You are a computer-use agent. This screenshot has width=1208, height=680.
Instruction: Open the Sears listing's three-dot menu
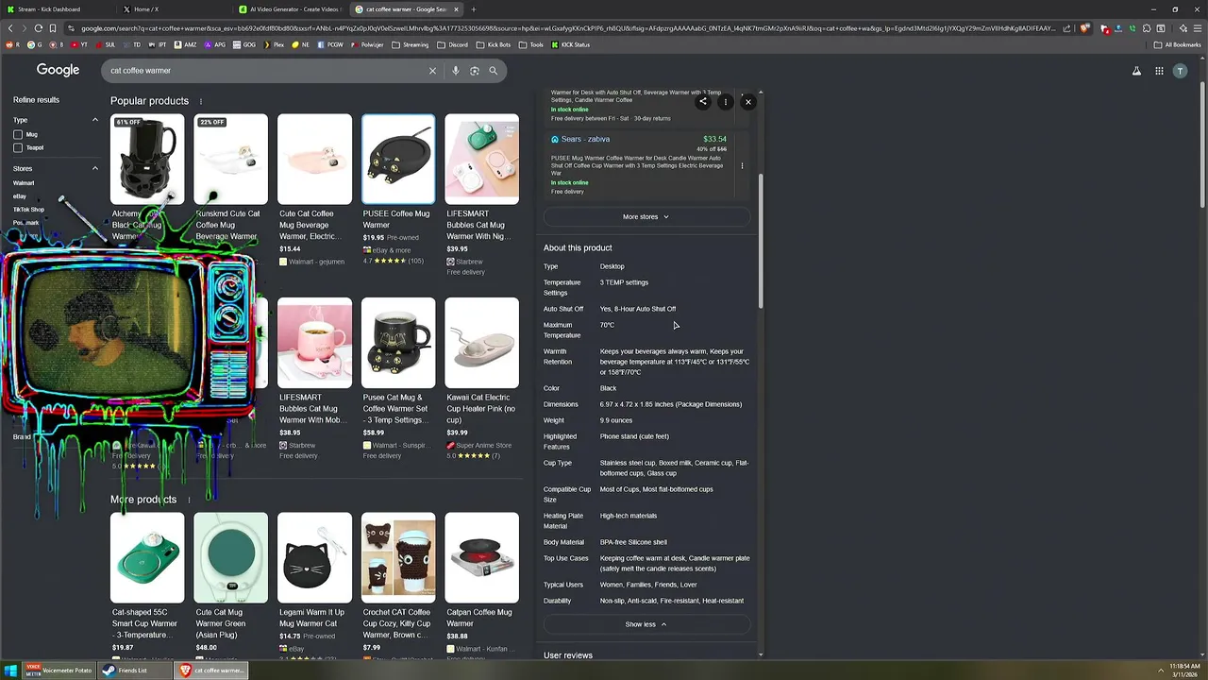(742, 166)
